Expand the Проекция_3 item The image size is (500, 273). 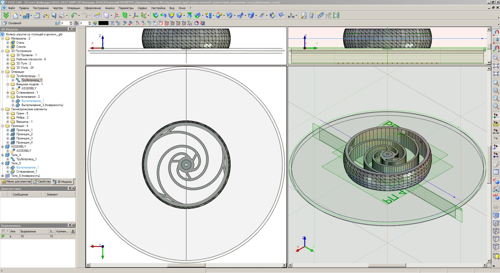click(x=8, y=138)
